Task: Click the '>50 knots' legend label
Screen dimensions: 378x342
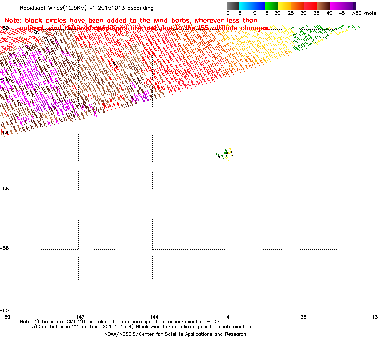Action: coord(364,13)
